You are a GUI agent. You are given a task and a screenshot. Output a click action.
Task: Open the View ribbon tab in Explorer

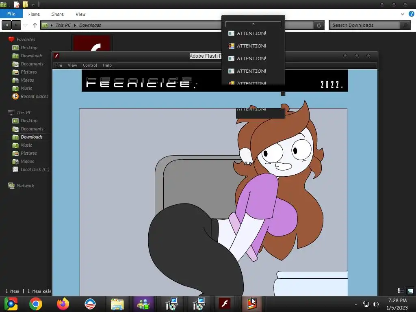click(x=80, y=14)
